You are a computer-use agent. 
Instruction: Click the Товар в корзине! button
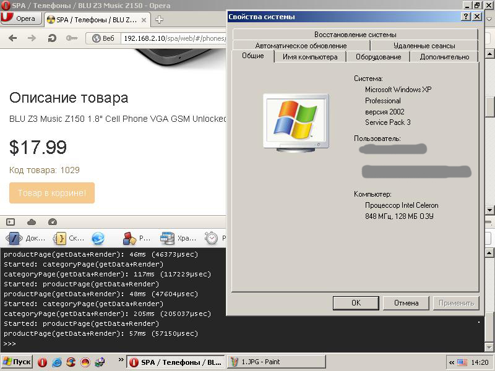pos(52,193)
